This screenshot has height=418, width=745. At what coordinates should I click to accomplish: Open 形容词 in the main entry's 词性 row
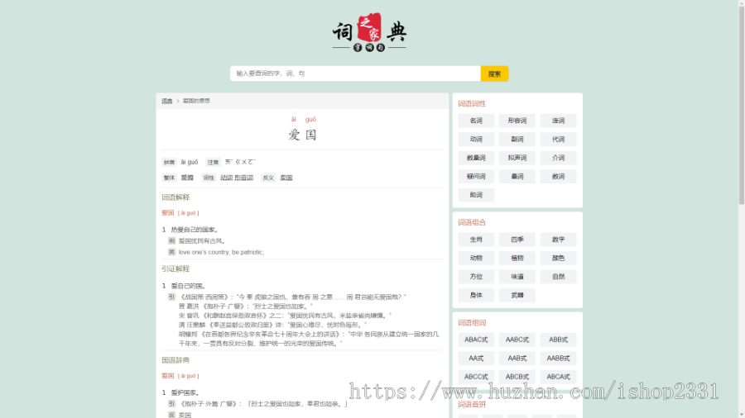point(243,178)
